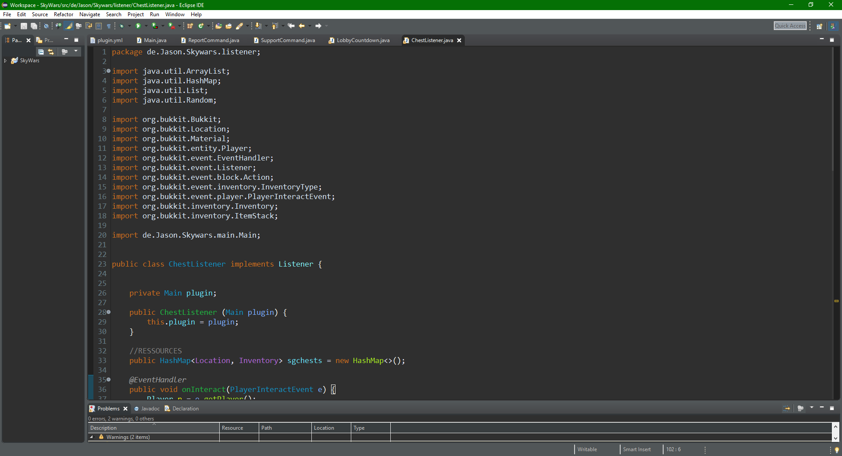Open the Run button dropdown arrow
The height and width of the screenshot is (456, 842).
[x=146, y=26]
